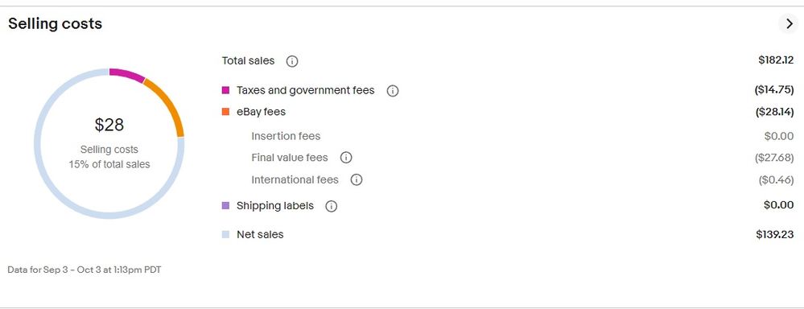
Task: Click the orange segment of the donut chart
Action: [x=168, y=105]
